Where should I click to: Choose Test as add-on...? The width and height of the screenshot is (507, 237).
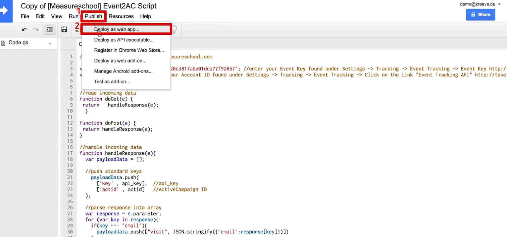(126, 82)
